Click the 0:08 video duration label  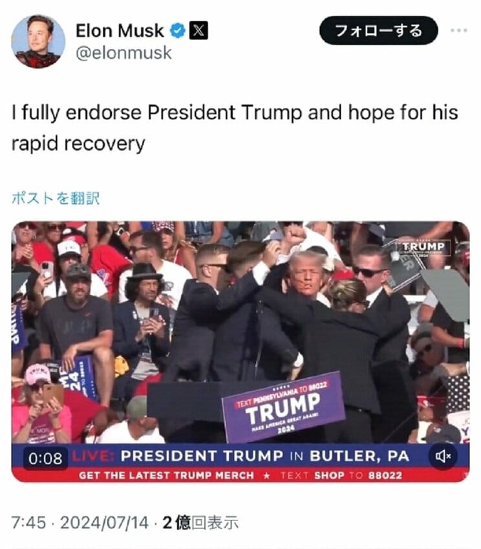(x=45, y=458)
